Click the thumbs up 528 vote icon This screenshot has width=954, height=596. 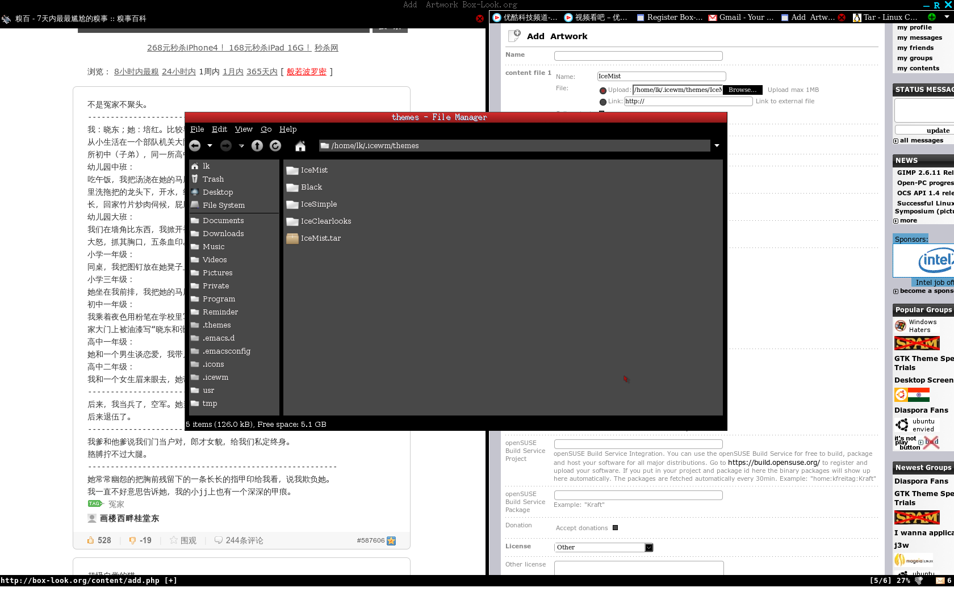90,540
